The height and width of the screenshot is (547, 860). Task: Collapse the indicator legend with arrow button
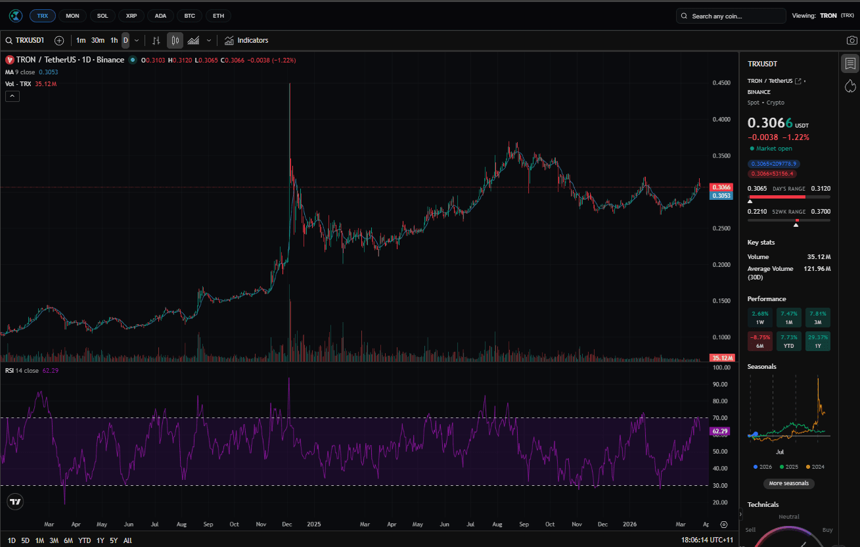(12, 97)
